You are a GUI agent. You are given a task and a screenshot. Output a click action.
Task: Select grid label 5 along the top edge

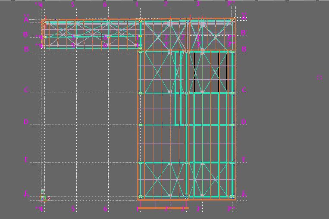(x=73, y=5)
